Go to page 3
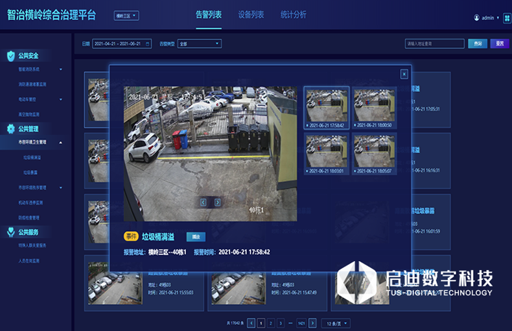This screenshot has height=331, width=512. tap(280, 323)
